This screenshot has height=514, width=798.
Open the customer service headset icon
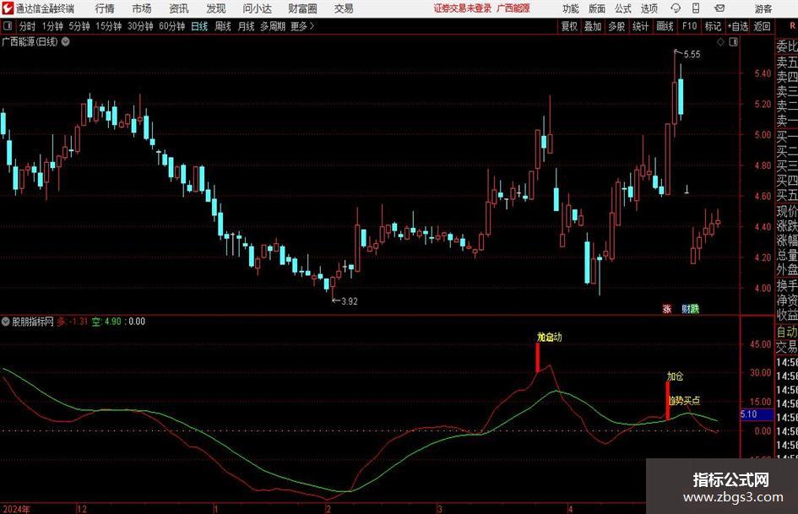point(676,8)
